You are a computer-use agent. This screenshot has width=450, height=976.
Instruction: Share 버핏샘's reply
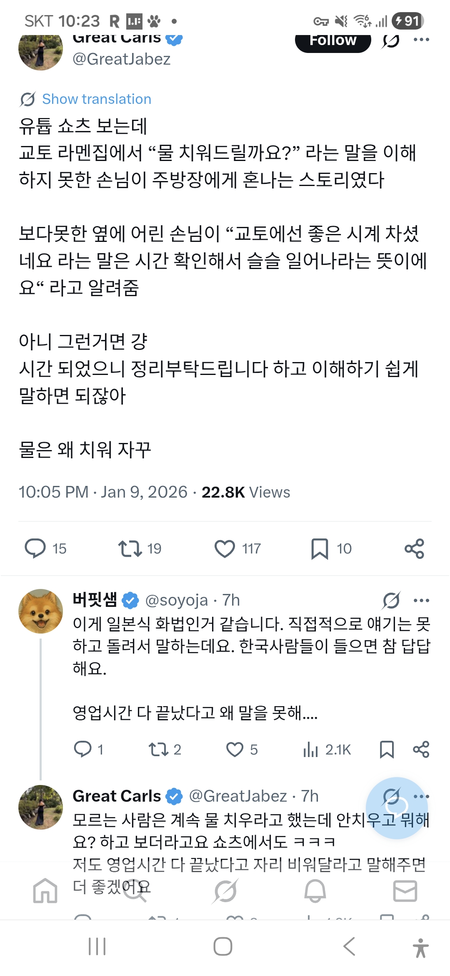(x=421, y=750)
